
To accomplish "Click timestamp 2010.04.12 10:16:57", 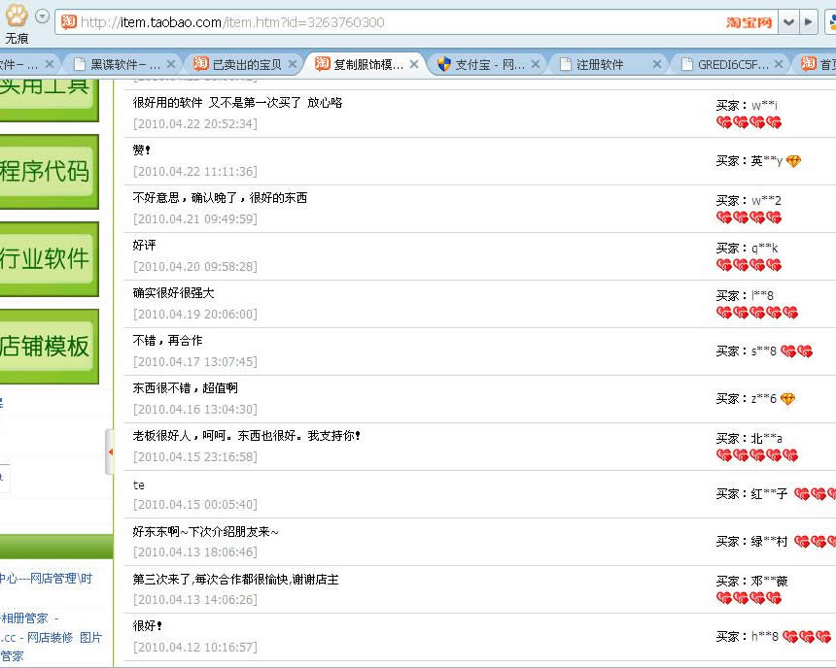I will 195,647.
